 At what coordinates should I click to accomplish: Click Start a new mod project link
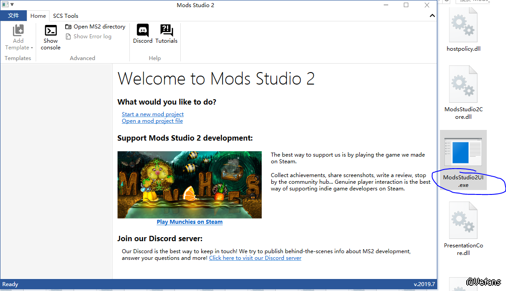pos(153,114)
